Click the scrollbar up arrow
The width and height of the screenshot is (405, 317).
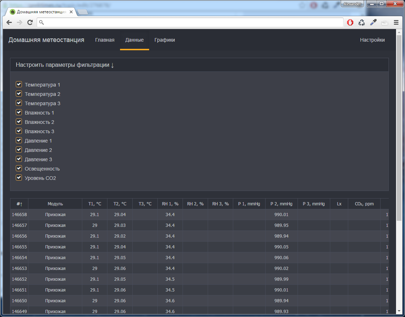(x=399, y=32)
